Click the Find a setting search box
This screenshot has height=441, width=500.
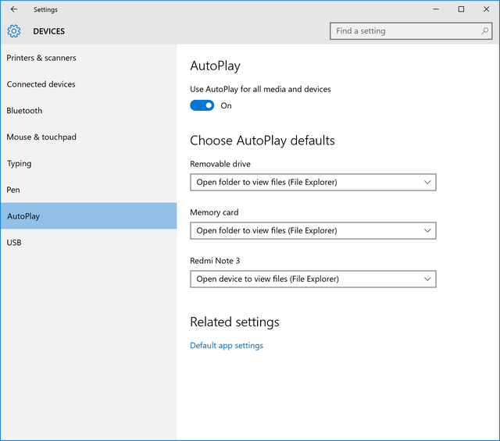pos(411,31)
